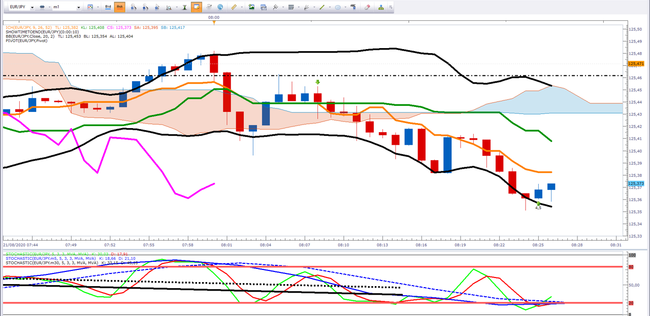The height and width of the screenshot is (316, 650).
Task: Click the STOCHASTIC(EUR/JPY.m30) indicator label
Action: pos(52,263)
